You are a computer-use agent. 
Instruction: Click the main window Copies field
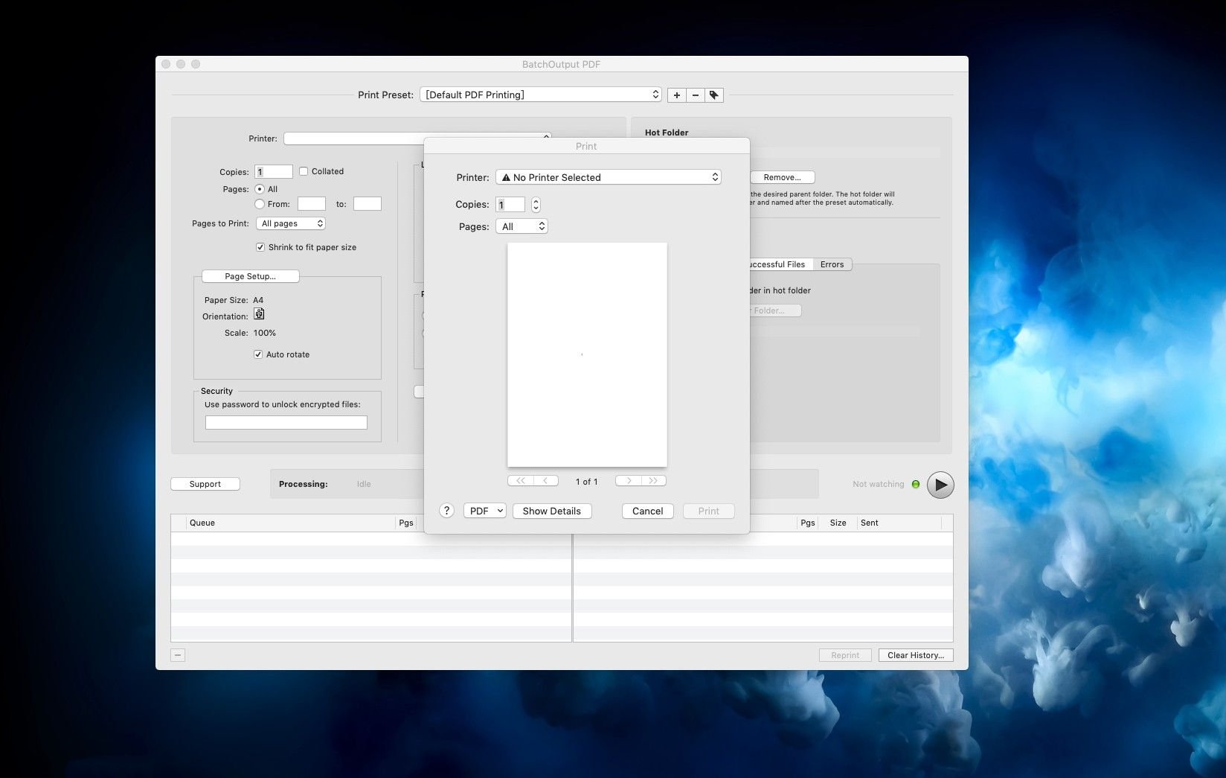pos(274,172)
